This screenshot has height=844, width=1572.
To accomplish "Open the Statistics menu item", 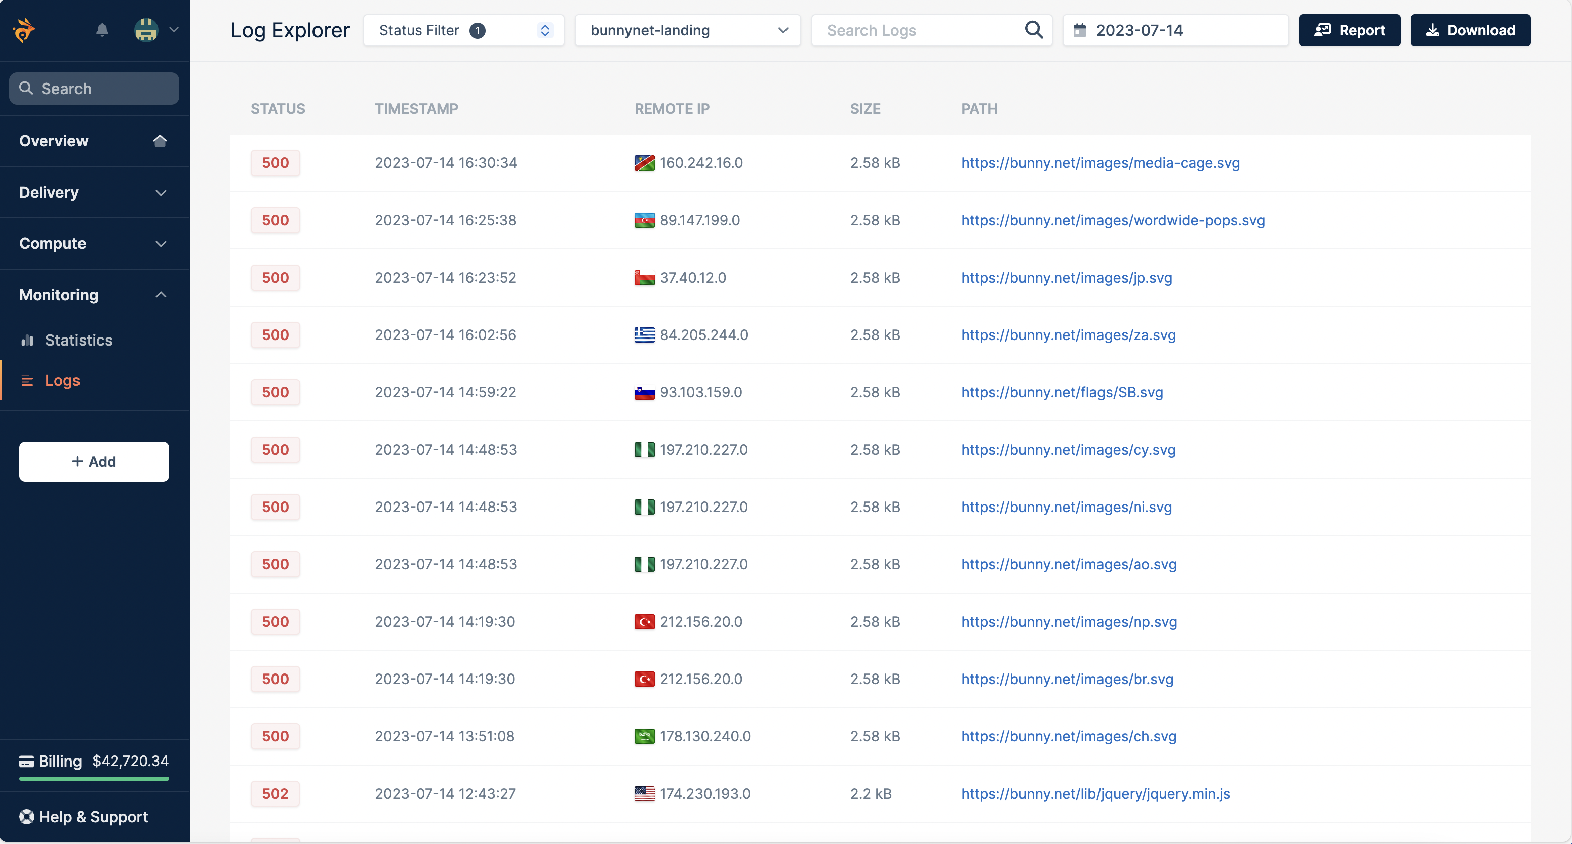I will tap(78, 341).
